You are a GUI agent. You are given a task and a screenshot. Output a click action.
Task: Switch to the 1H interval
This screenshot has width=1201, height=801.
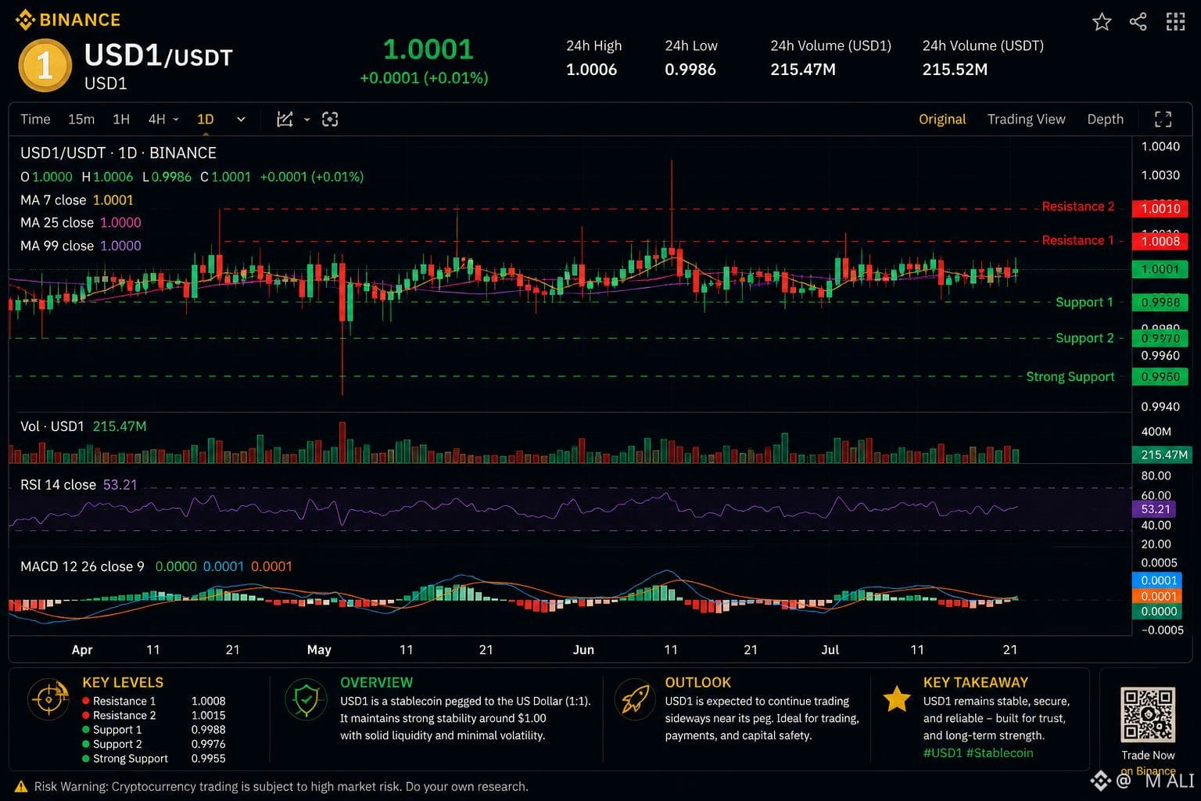pyautogui.click(x=121, y=119)
